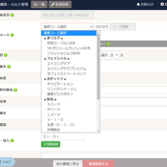Select 初回セーブル120本 option
The height and width of the screenshot is (167, 167).
pos(61,43)
